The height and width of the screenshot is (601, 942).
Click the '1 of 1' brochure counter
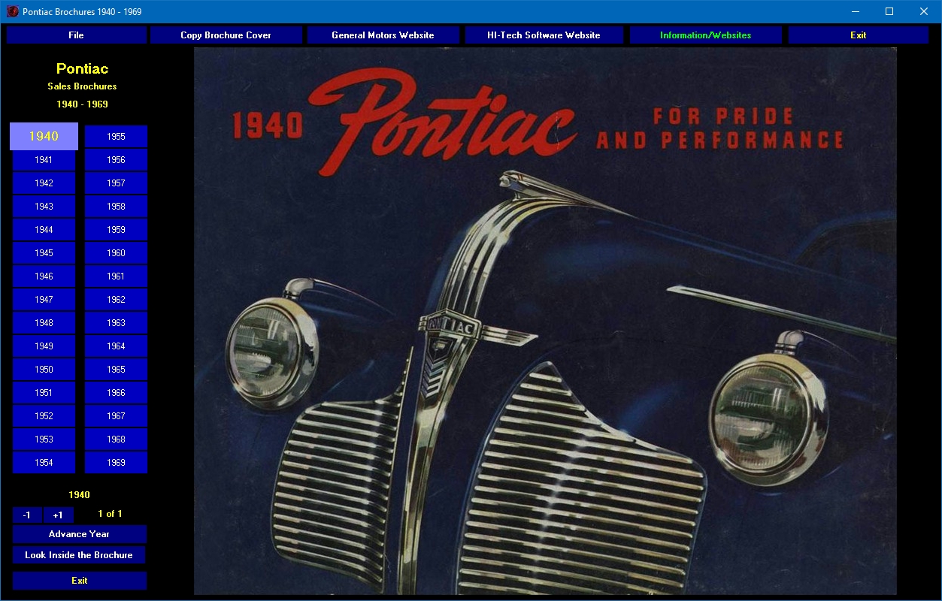click(x=110, y=514)
